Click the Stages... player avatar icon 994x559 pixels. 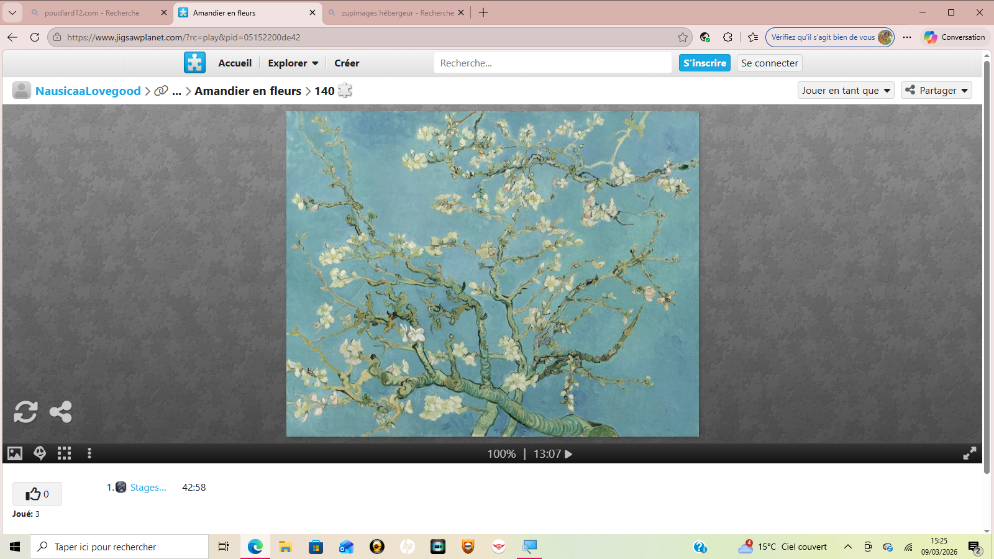point(121,487)
